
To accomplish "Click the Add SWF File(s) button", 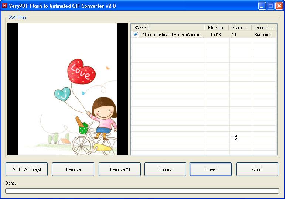I will coord(27,169).
